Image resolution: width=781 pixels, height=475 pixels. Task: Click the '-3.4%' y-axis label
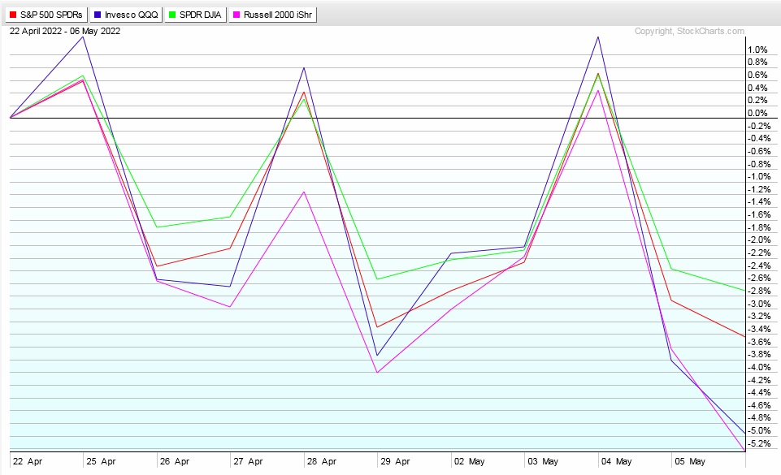[759, 330]
